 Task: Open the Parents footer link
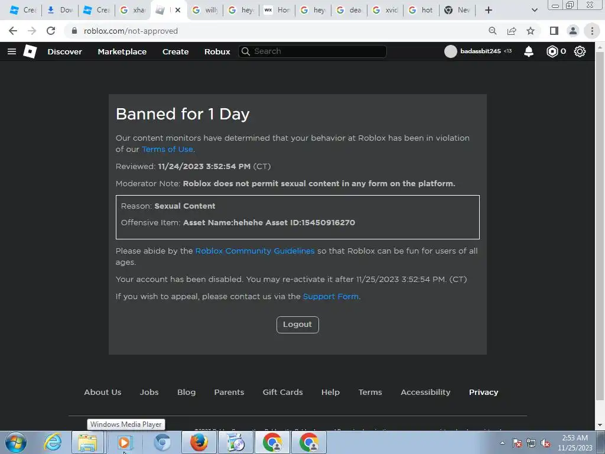[x=229, y=393]
